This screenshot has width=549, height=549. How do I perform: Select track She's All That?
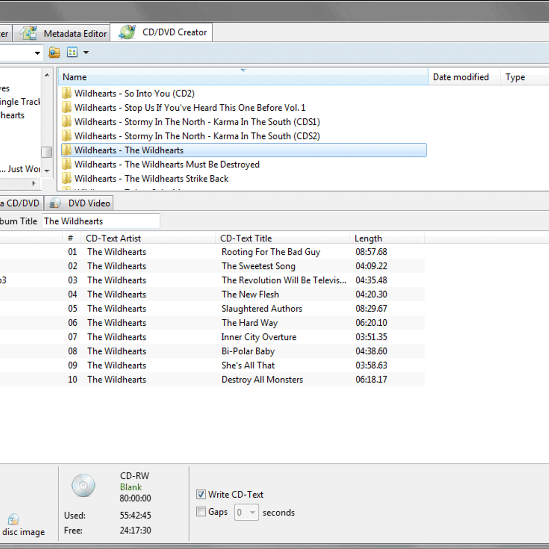point(248,365)
